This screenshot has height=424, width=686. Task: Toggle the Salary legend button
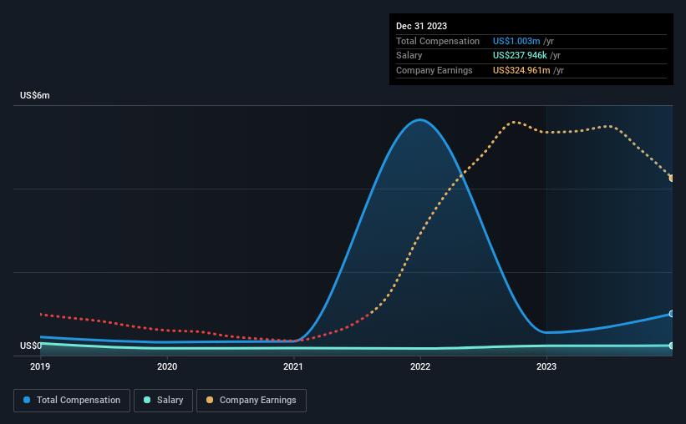click(163, 401)
